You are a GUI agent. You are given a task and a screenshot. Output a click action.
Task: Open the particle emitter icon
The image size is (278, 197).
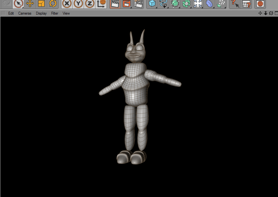[x=221, y=3]
